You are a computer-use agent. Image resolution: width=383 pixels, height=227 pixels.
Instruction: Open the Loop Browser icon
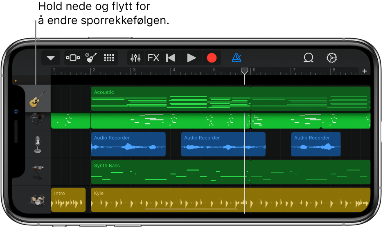[308, 58]
